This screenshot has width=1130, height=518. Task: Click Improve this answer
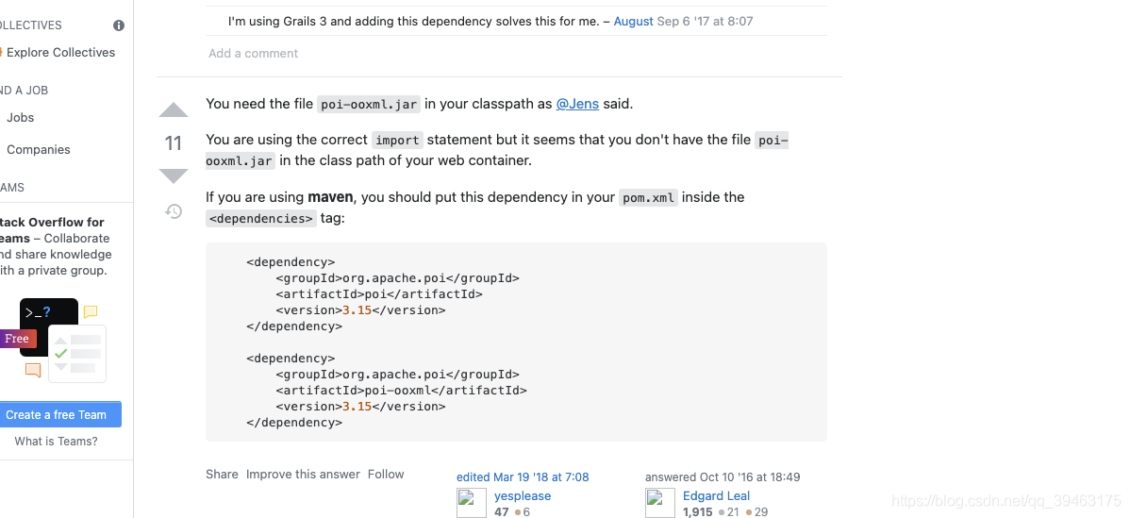pyautogui.click(x=303, y=474)
